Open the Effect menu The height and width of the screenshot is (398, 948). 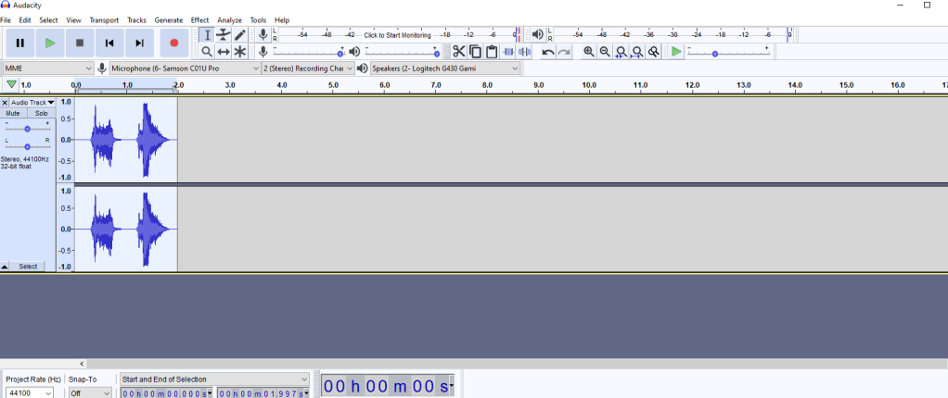pyautogui.click(x=199, y=19)
